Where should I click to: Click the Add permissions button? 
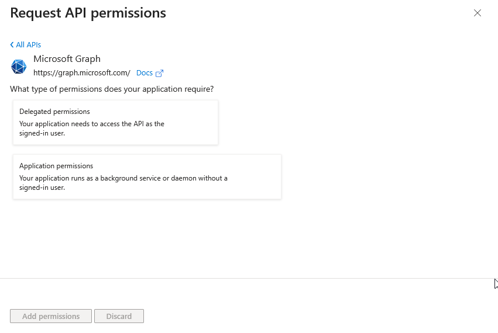click(51, 316)
